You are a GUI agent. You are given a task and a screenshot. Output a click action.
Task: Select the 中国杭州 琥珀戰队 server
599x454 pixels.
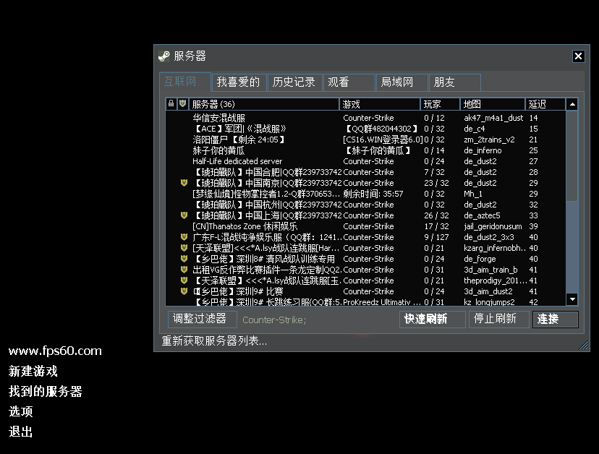pos(267,205)
